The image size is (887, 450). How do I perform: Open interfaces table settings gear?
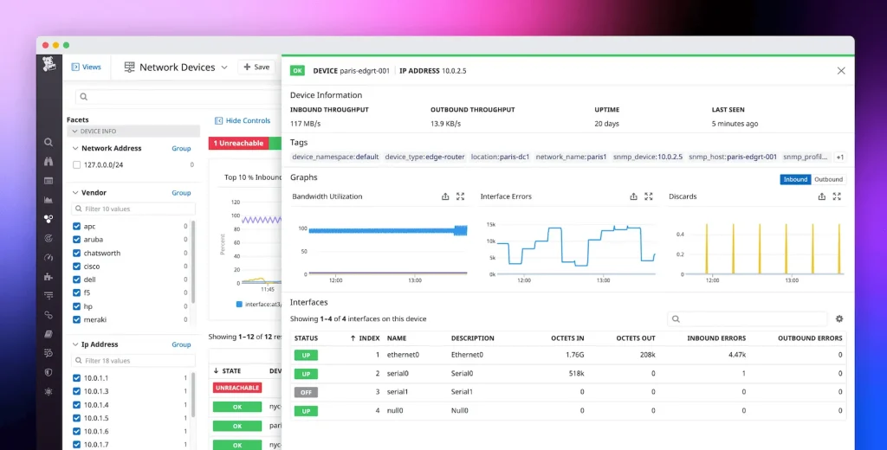[x=839, y=318]
